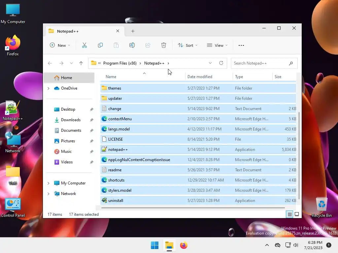This screenshot has height=253, width=338.
Task: Click the horizontal scrollbar below file list
Action: (x=193, y=208)
